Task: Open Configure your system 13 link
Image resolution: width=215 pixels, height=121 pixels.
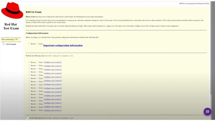Action: click(53, 107)
